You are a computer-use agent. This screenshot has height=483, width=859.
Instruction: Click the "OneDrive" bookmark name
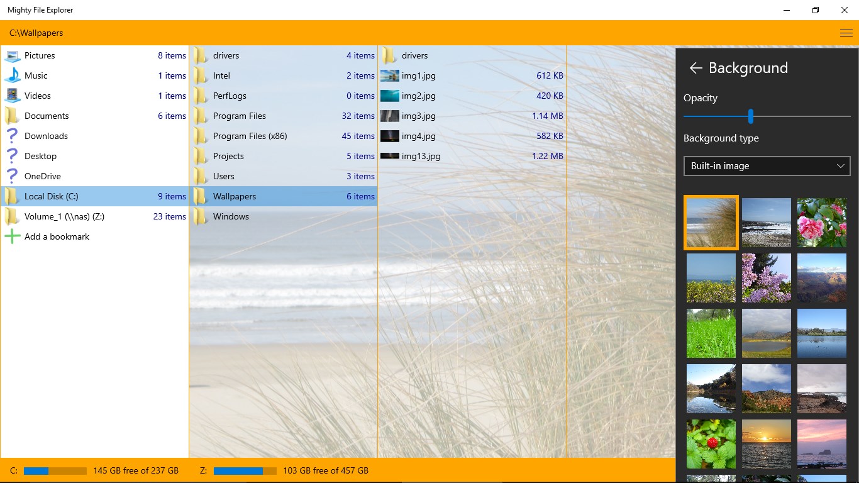click(x=43, y=176)
